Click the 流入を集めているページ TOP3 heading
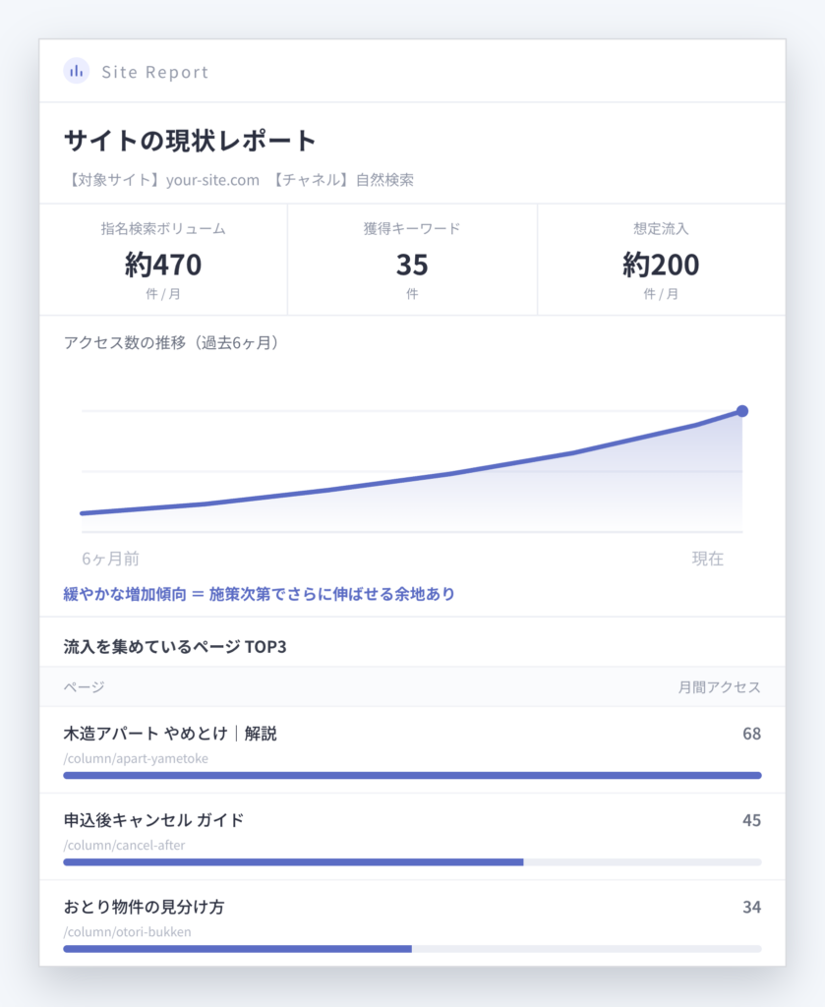825x1007 pixels. click(x=175, y=647)
